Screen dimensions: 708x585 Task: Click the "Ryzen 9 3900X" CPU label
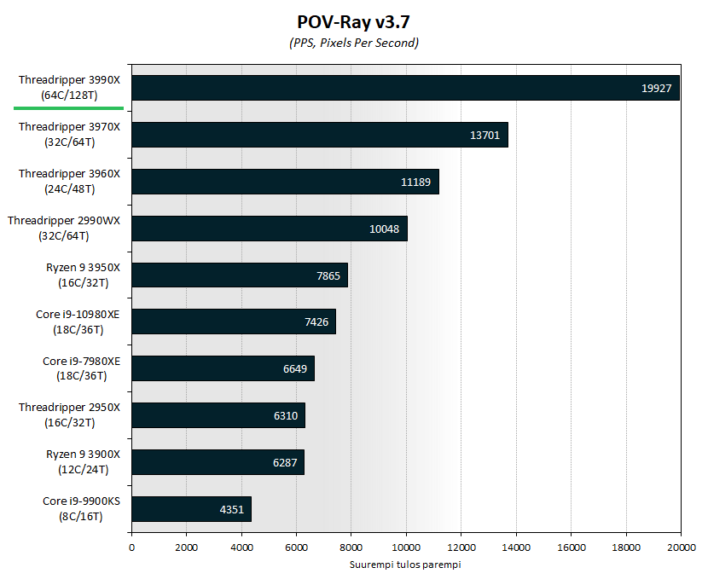(x=83, y=462)
